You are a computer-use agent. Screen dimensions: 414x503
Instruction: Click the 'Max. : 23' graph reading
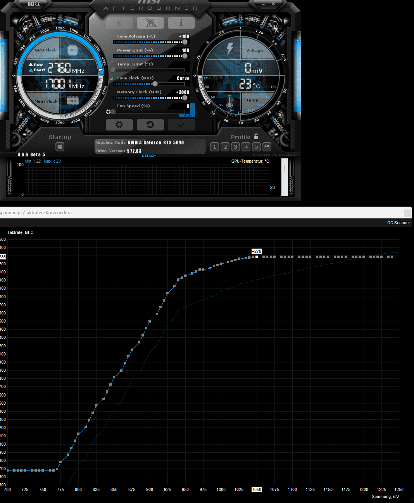click(x=52, y=161)
